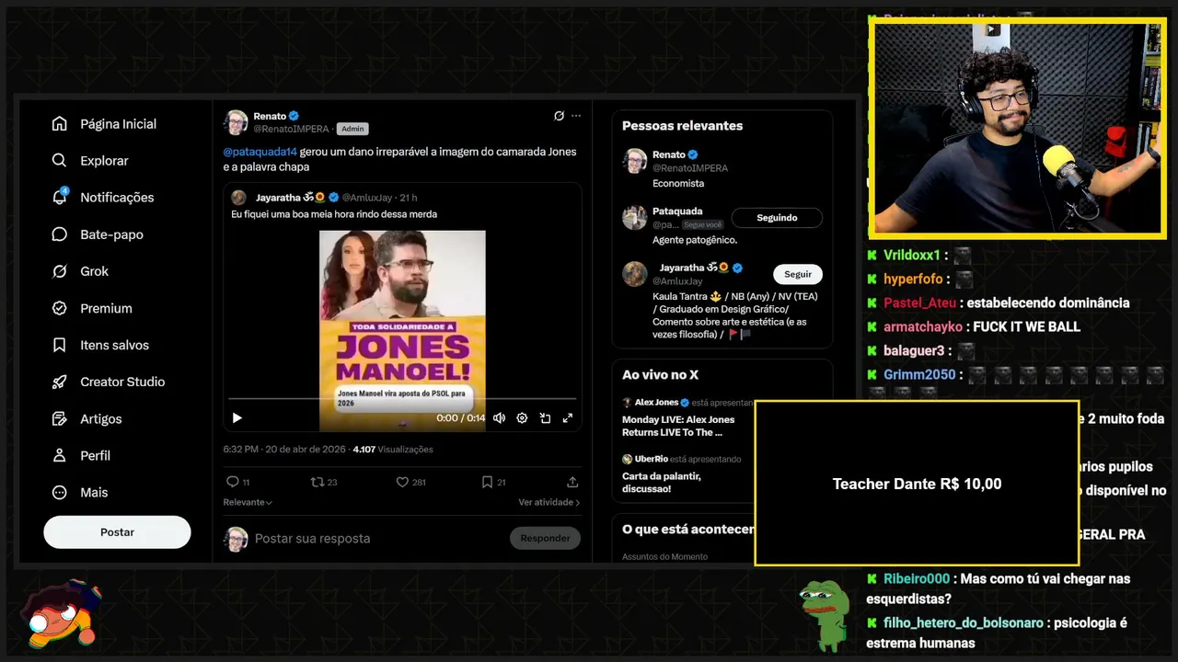Click the bell notifications icon

60,198
